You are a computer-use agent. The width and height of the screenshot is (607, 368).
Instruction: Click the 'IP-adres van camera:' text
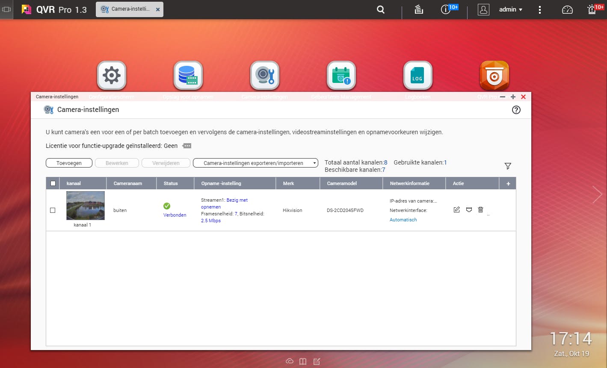click(413, 201)
